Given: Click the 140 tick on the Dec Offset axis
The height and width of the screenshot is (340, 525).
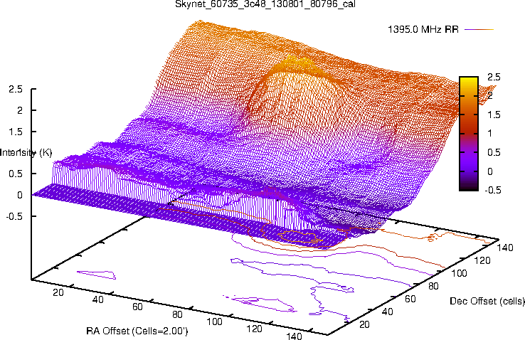Looking at the screenshot, I should coord(505,248).
